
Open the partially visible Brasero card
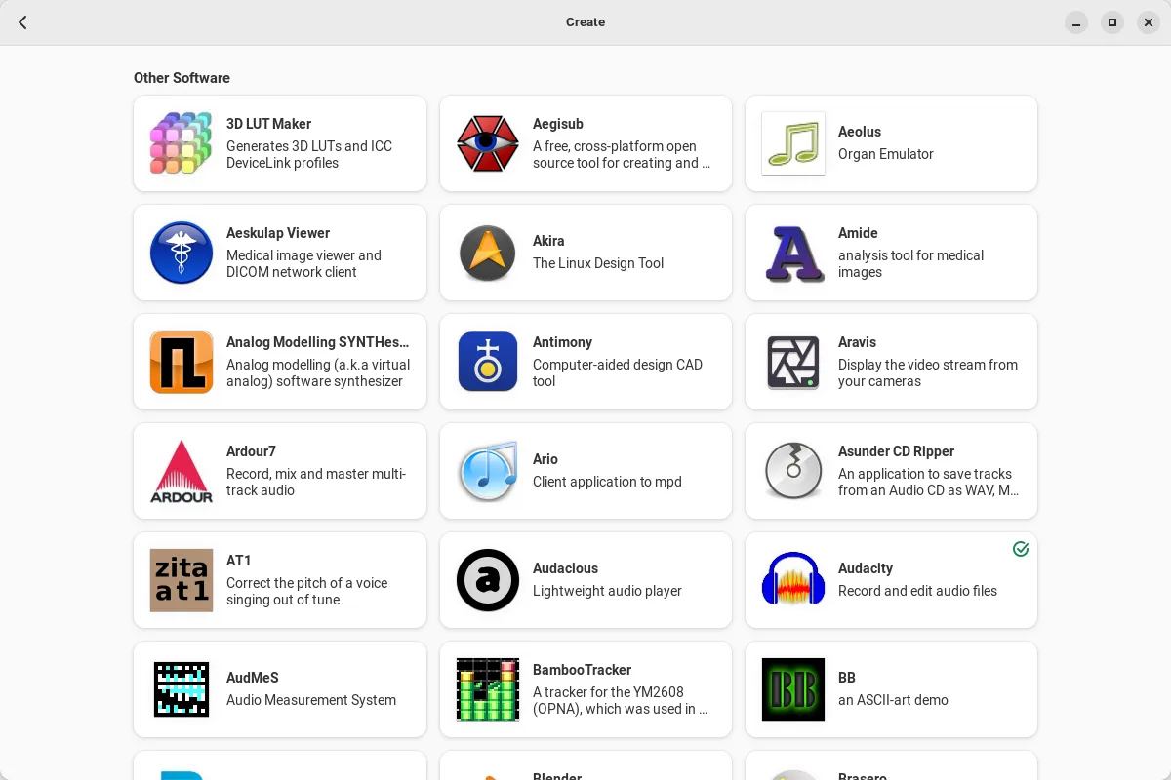click(x=891, y=765)
